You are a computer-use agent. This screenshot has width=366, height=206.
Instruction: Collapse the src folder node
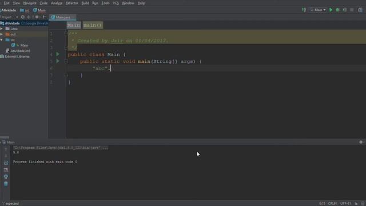pos(2,39)
